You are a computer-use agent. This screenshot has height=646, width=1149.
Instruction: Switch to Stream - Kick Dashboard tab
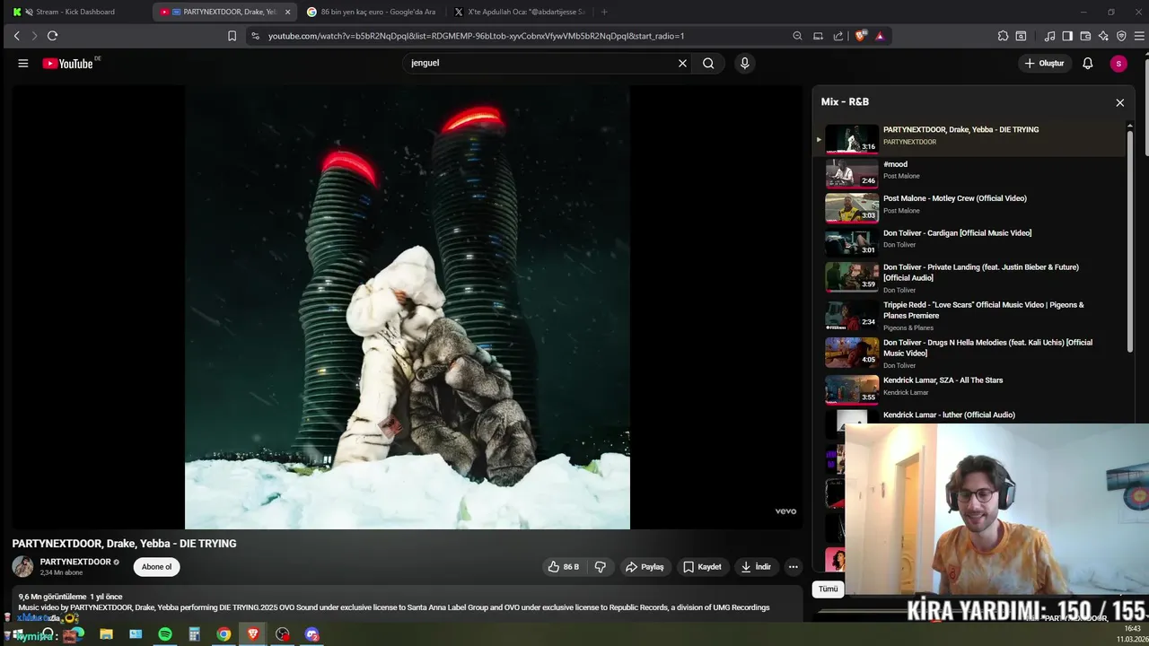[x=76, y=12]
